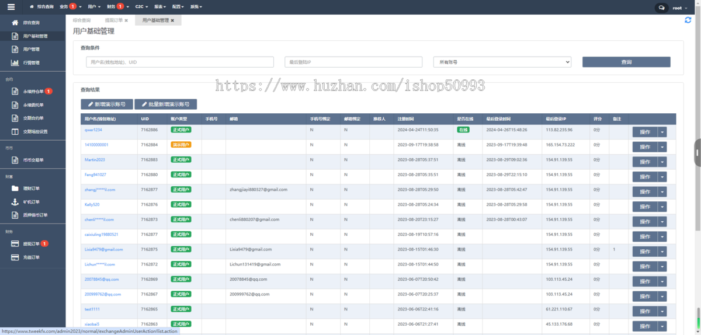Image resolution: width=701 pixels, height=335 pixels.
Task: Open 行情管理 chart item in sidebar
Action: [33, 63]
